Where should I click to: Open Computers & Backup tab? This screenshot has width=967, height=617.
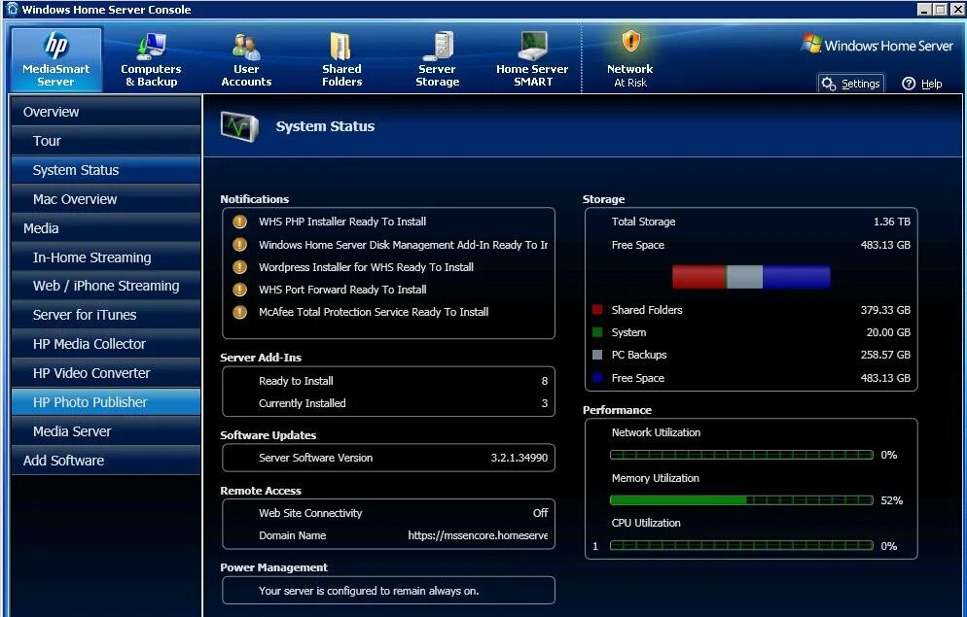151,59
